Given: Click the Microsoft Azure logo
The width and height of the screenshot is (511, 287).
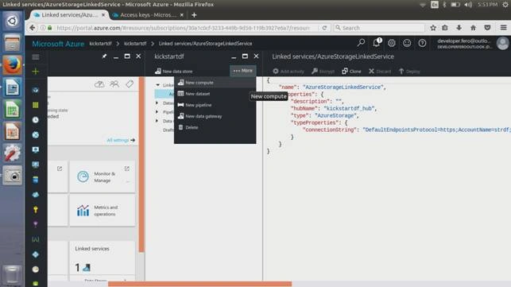Looking at the screenshot, I should [x=58, y=44].
